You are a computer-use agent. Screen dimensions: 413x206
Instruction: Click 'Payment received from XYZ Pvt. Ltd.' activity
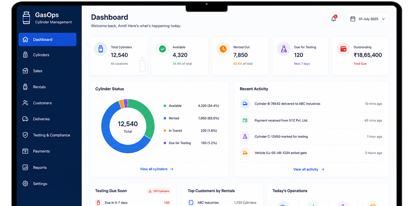281,121
